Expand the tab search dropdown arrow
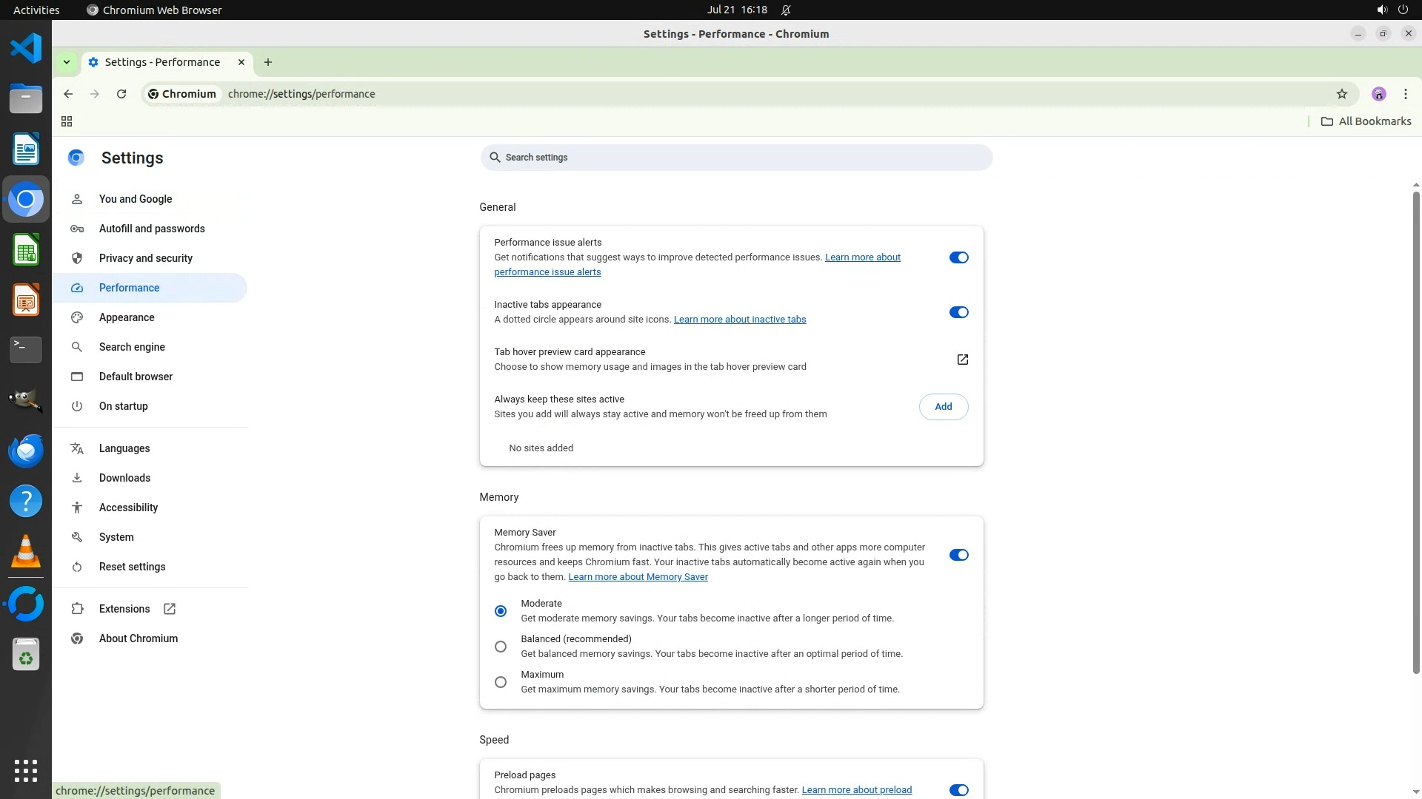1422x799 pixels. coord(67,62)
